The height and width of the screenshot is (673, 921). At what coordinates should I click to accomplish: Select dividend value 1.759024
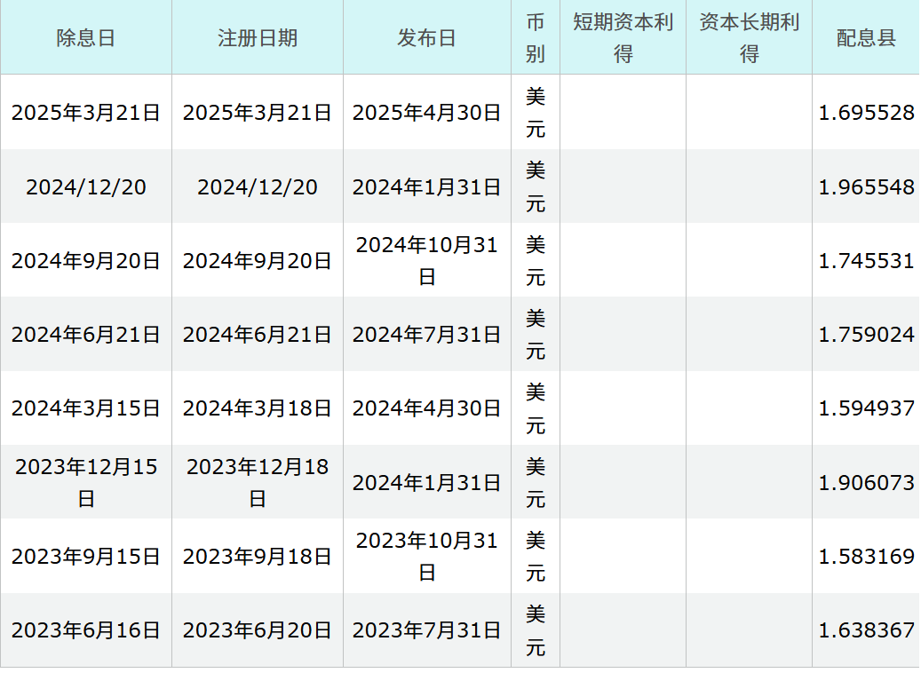click(x=866, y=334)
